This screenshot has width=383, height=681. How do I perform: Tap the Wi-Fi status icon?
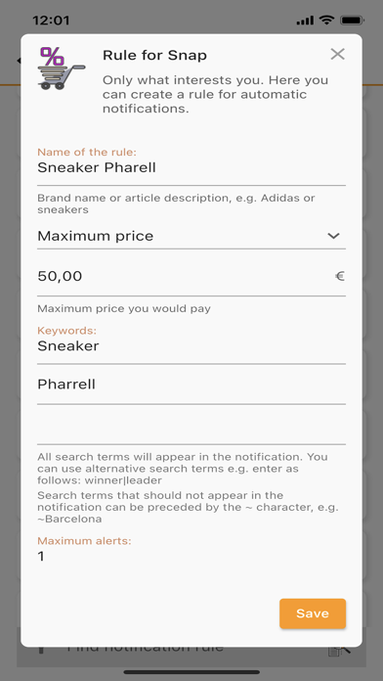pos(326,20)
